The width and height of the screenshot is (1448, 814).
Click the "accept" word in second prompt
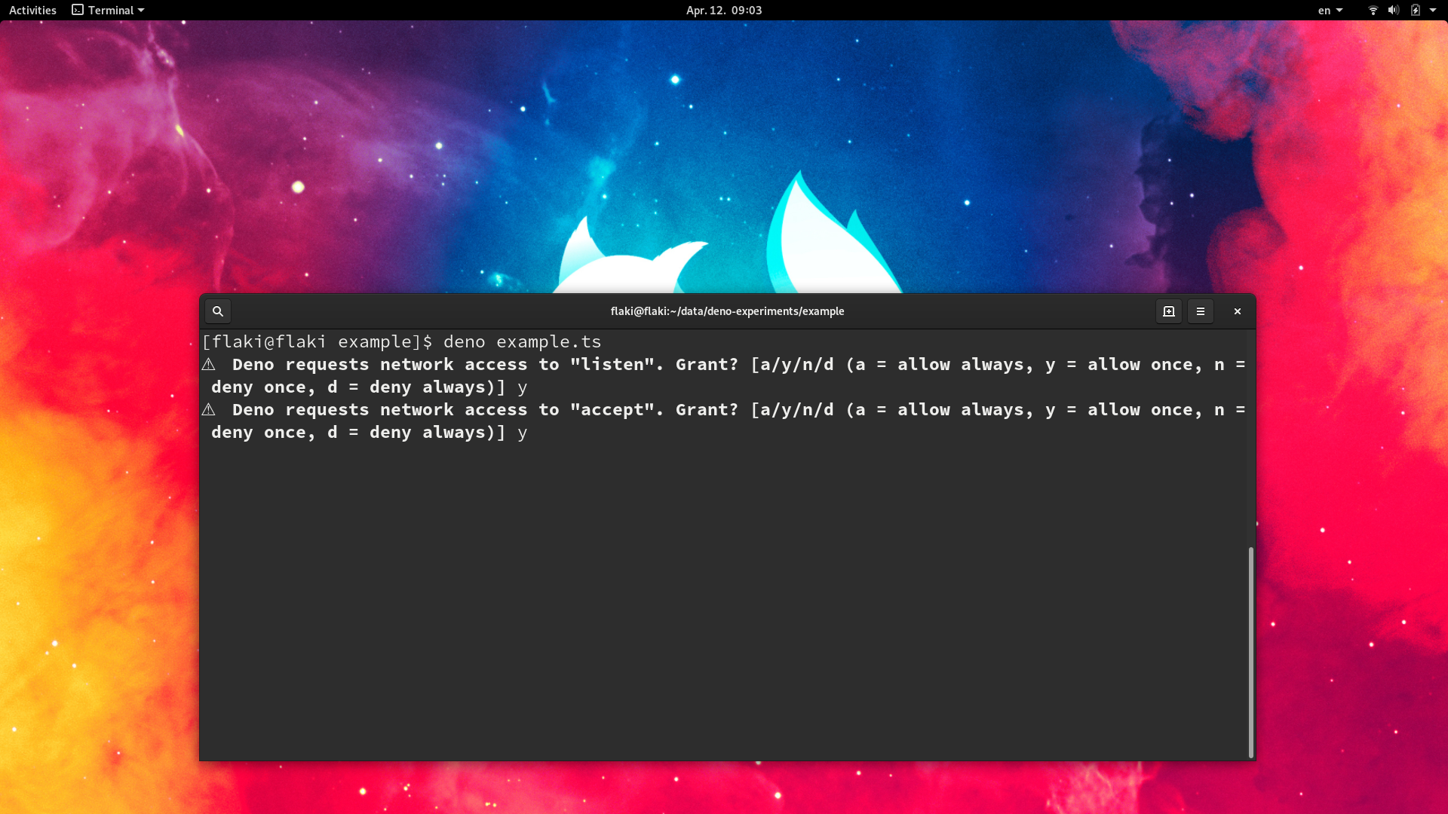click(612, 410)
